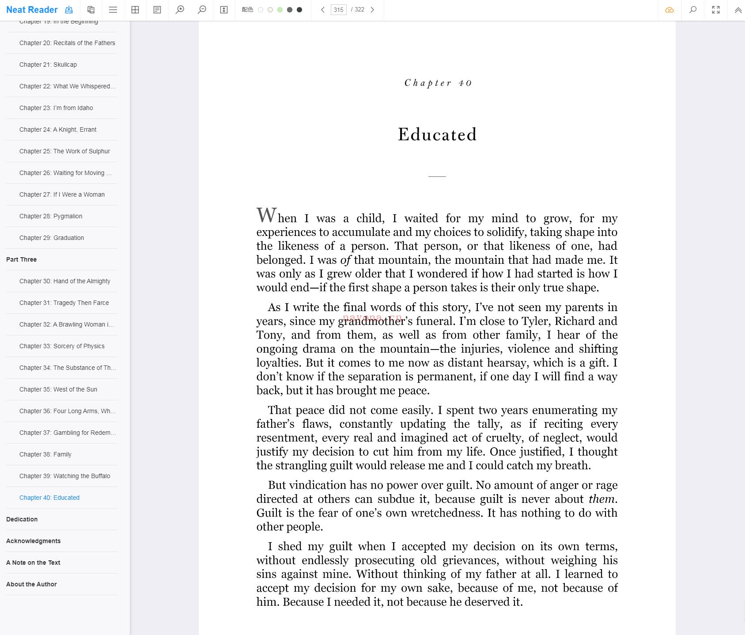Viewport: 745px width, 635px height.
Task: Select the beige color theme
Action: pos(270,10)
